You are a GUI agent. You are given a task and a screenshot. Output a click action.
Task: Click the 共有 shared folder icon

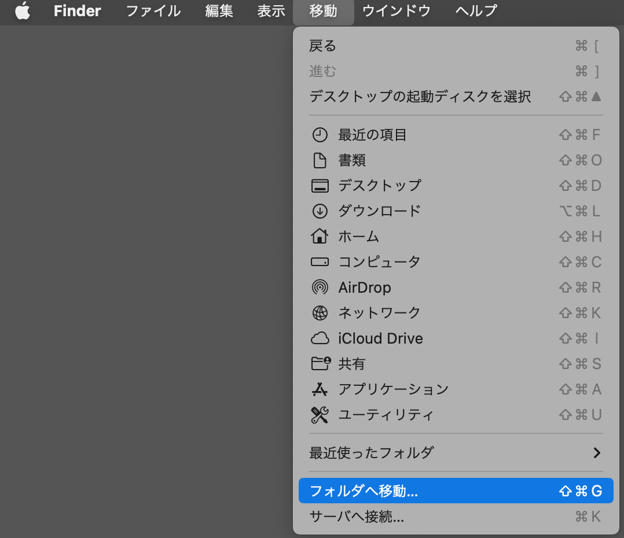tap(320, 363)
